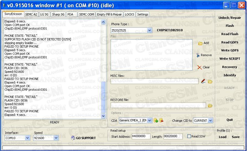Click the 'SUPPORTED FLASH CID IS NOT DETECTED [0259]' log line
Screen dimensions: 247x151
pyautogui.click(x=38, y=39)
